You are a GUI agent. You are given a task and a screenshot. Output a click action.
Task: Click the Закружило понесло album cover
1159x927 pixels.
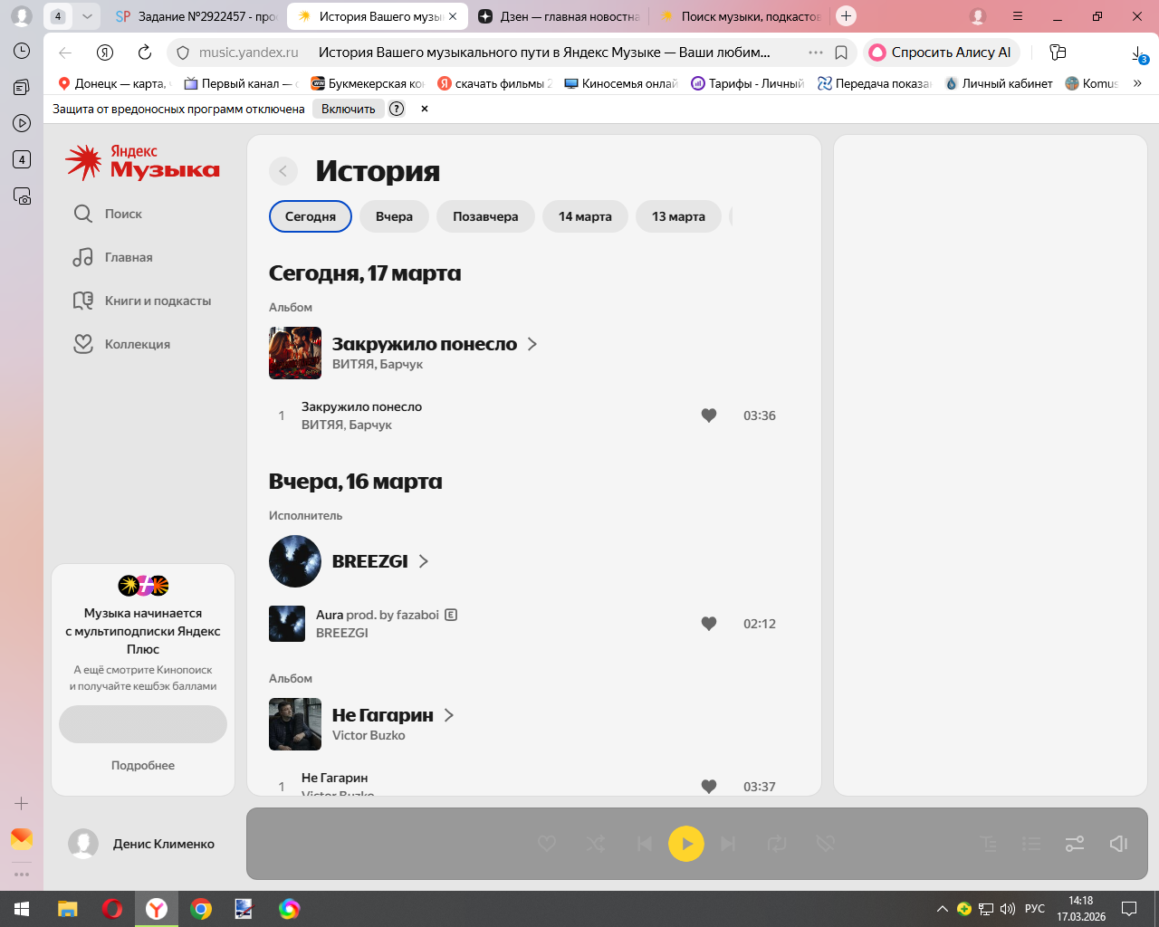(295, 353)
